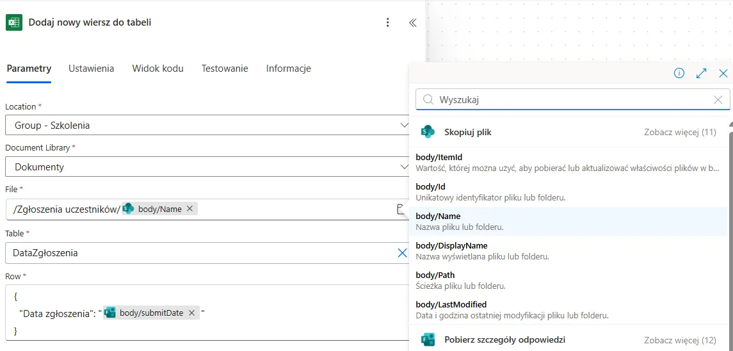Screen dimensions: 733x351
Task: Show more Skopiuj plik items (11)
Action: (x=680, y=132)
